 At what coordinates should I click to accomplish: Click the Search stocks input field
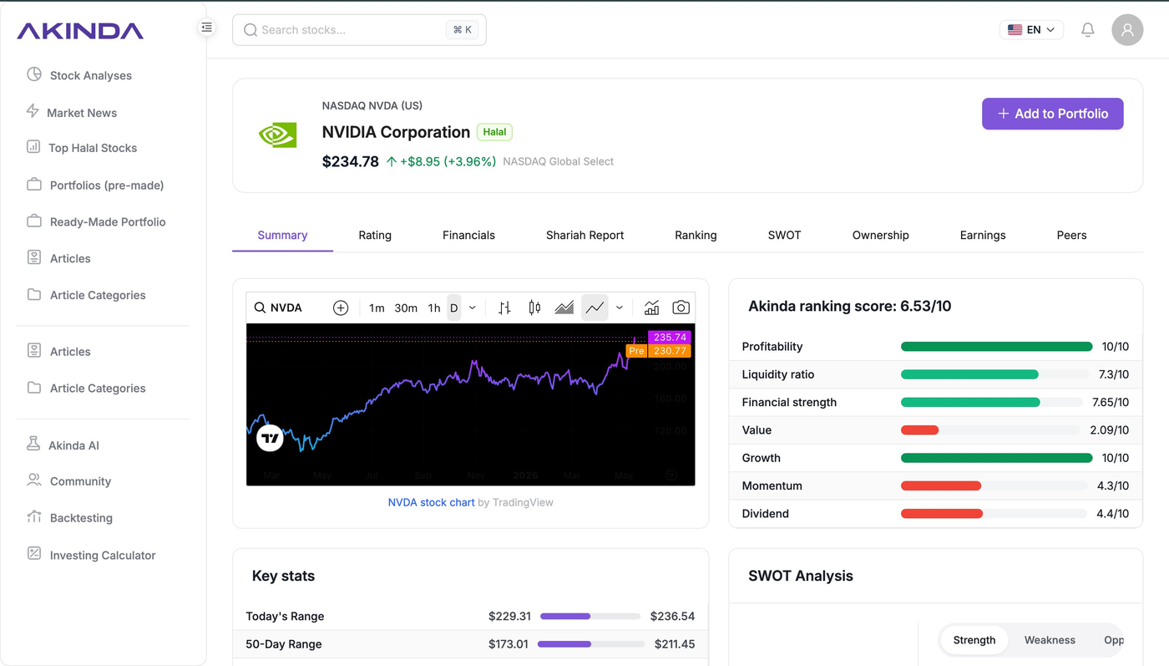pyautogui.click(x=359, y=30)
